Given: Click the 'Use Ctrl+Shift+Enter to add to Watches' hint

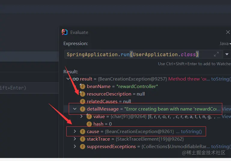Looking at the screenshot, I should point(194,64).
